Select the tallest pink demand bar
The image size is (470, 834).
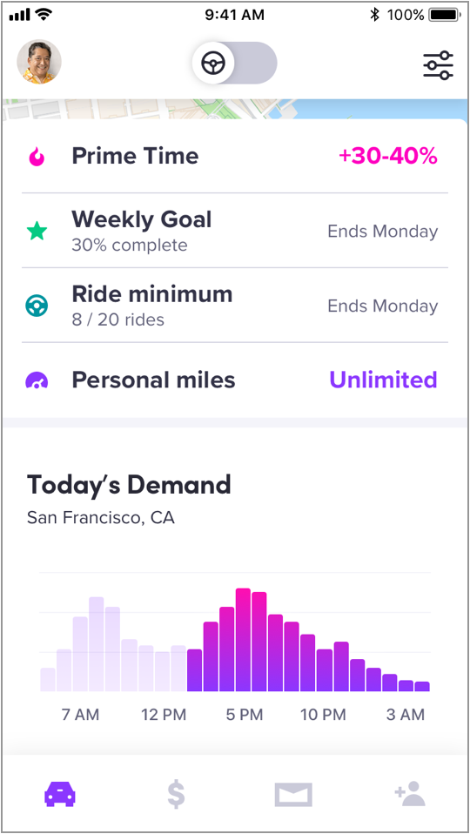[x=243, y=640]
